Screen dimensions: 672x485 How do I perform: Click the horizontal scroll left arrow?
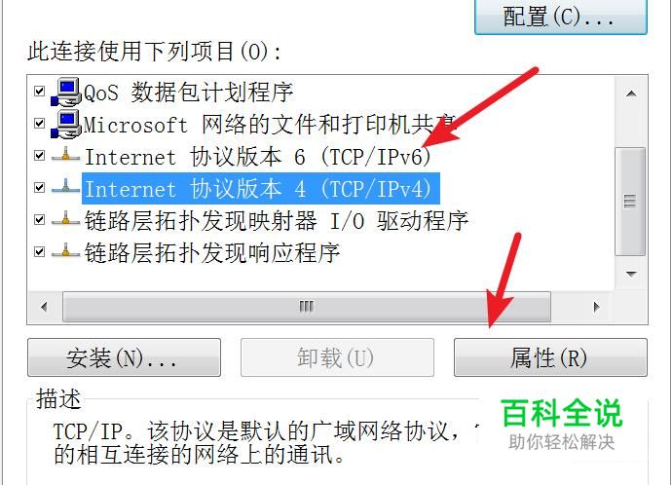point(44,307)
